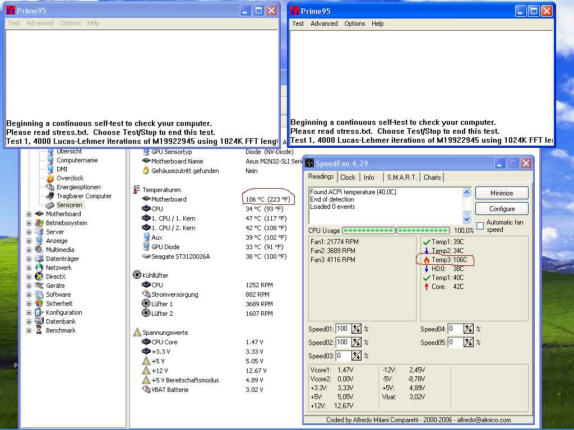
Task: Click the VBAT Batterie icon
Action: click(146, 389)
